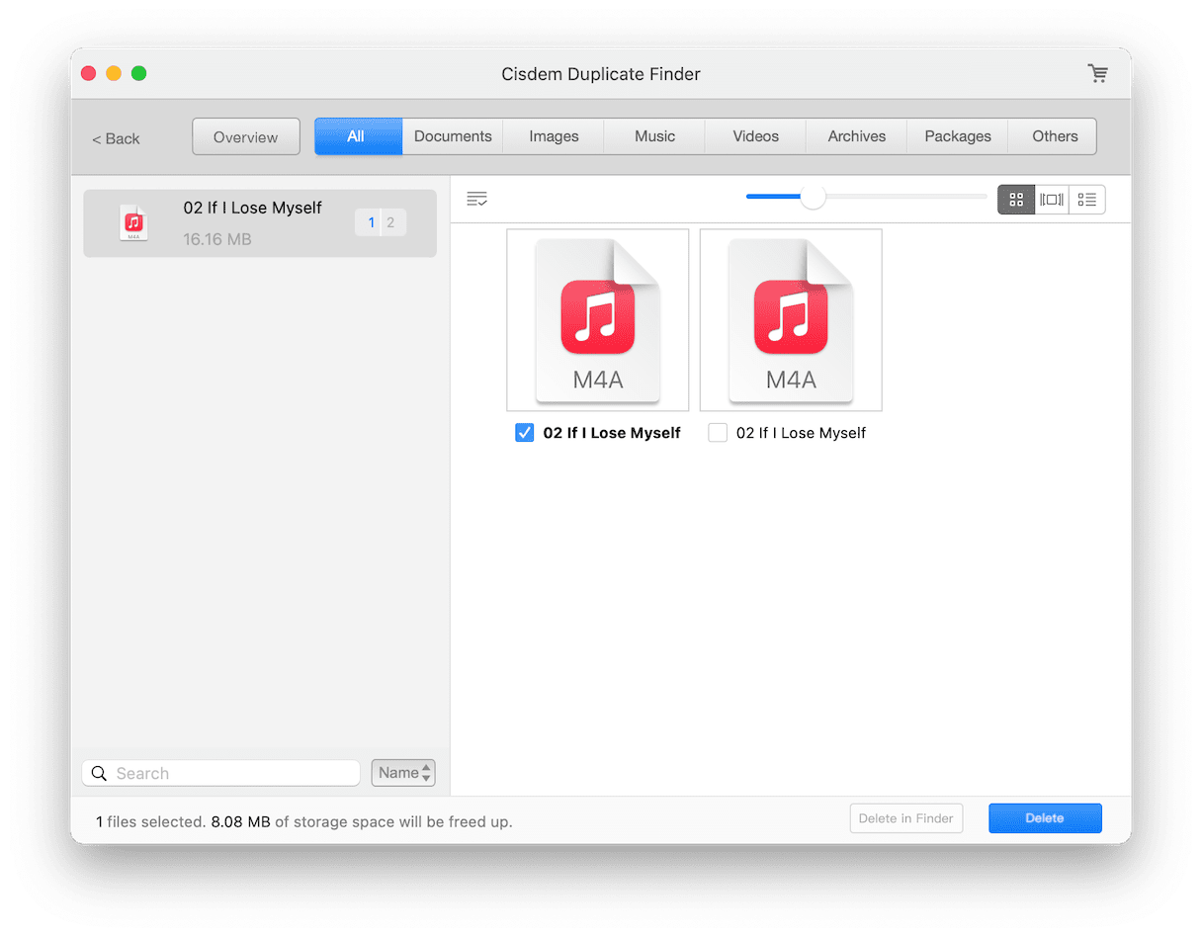Switch to side-by-side preview view

pyautogui.click(x=1052, y=200)
